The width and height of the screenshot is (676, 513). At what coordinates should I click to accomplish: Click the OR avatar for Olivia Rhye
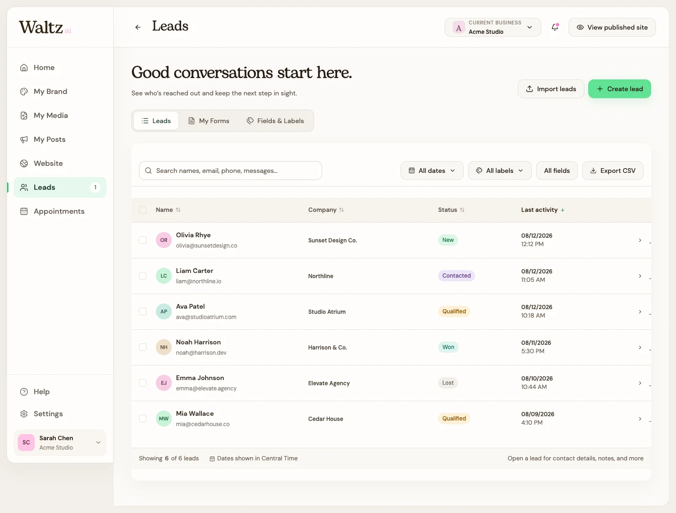click(x=164, y=240)
